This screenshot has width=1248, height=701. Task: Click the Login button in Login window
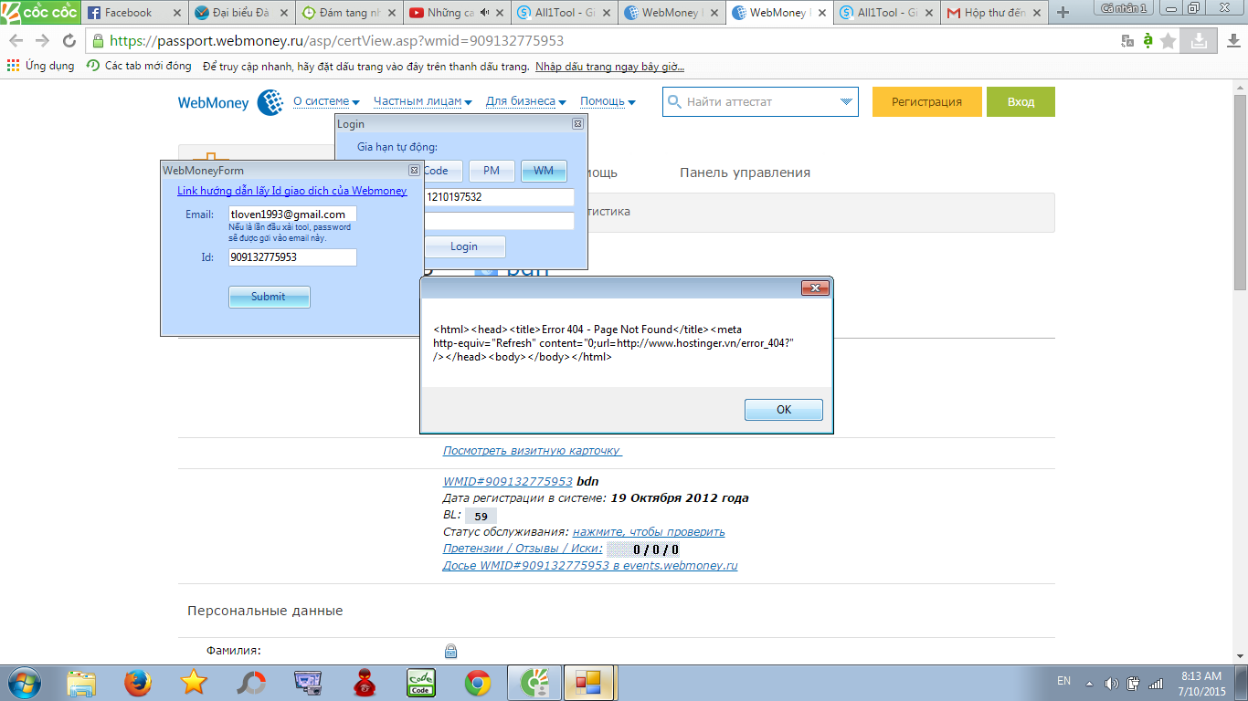(464, 246)
